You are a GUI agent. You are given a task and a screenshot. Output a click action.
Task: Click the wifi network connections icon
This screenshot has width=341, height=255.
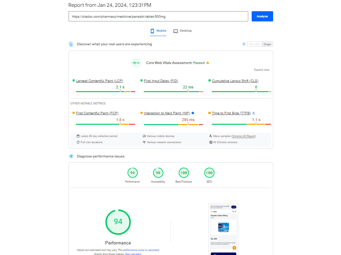coord(144,142)
